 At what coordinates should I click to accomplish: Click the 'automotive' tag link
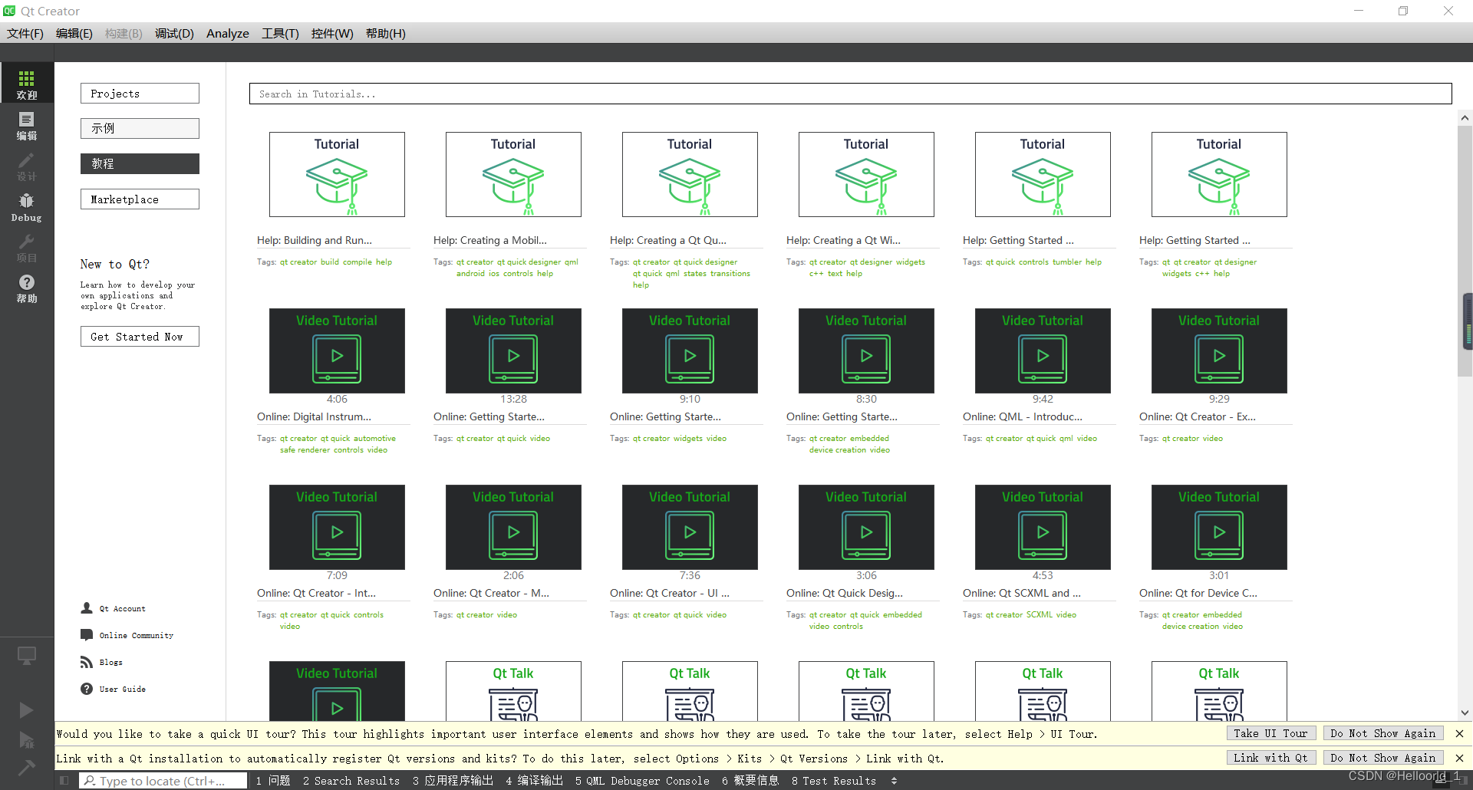click(x=374, y=439)
